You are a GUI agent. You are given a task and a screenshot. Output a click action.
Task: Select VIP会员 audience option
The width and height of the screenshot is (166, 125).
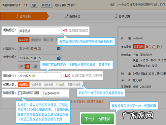click(x=60, y=85)
